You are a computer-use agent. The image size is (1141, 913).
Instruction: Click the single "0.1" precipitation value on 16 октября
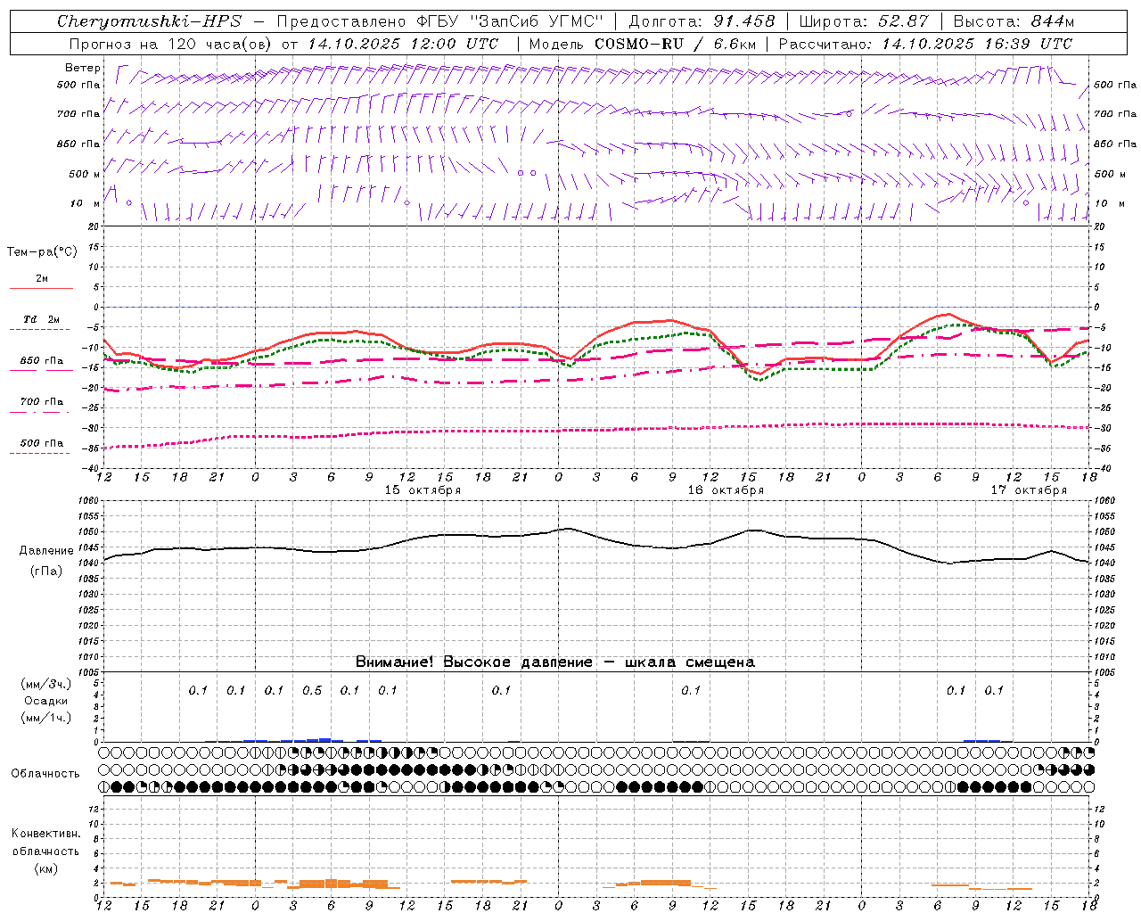[x=691, y=691]
